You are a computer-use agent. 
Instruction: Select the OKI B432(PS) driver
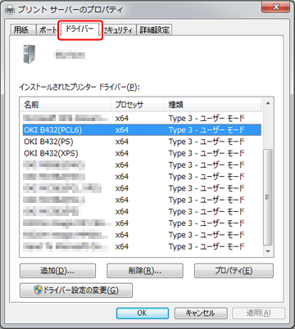pyautogui.click(x=142, y=142)
